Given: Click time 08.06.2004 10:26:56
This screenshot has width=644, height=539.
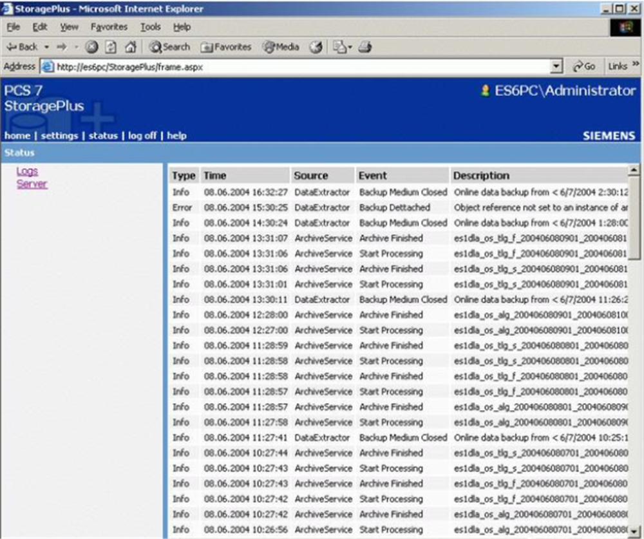Looking at the screenshot, I should click(x=245, y=529).
